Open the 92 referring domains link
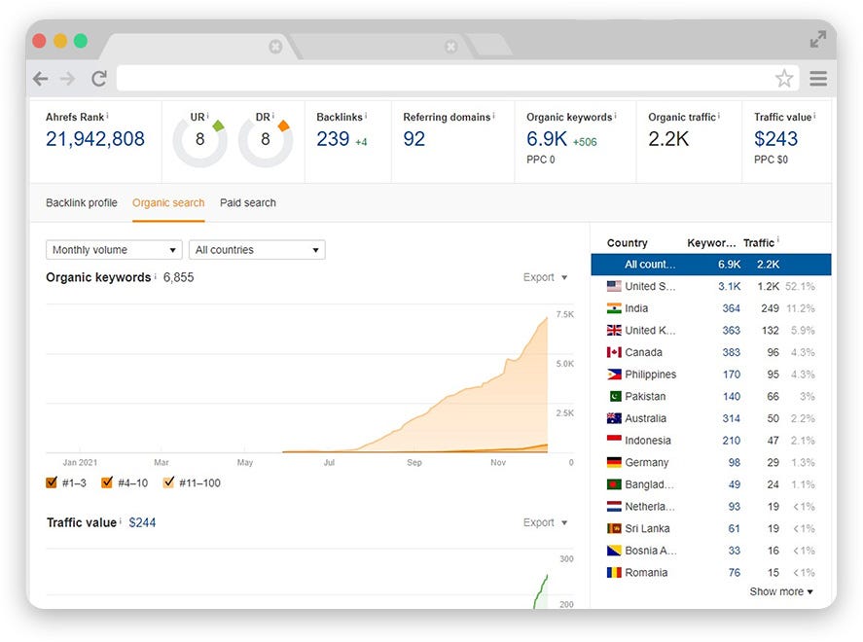 414,139
